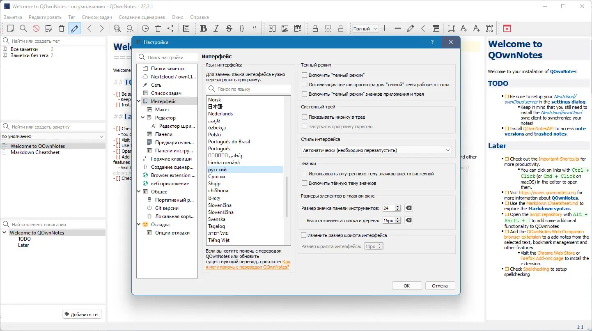Check Включить тёмную тему значков
This screenshot has width=592, height=331.
pos(304,183)
